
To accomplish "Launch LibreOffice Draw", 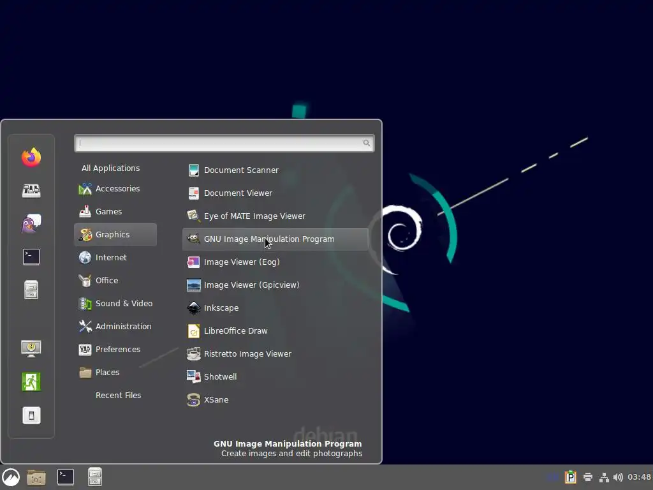I will point(275,331).
